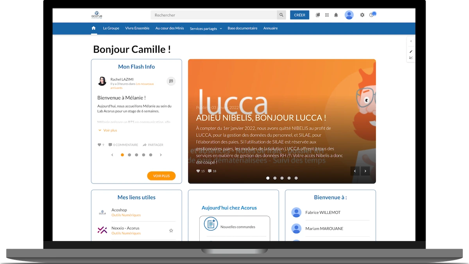469x264 pixels.
Task: Open the bookmarks library icon
Action: [x=318, y=15]
